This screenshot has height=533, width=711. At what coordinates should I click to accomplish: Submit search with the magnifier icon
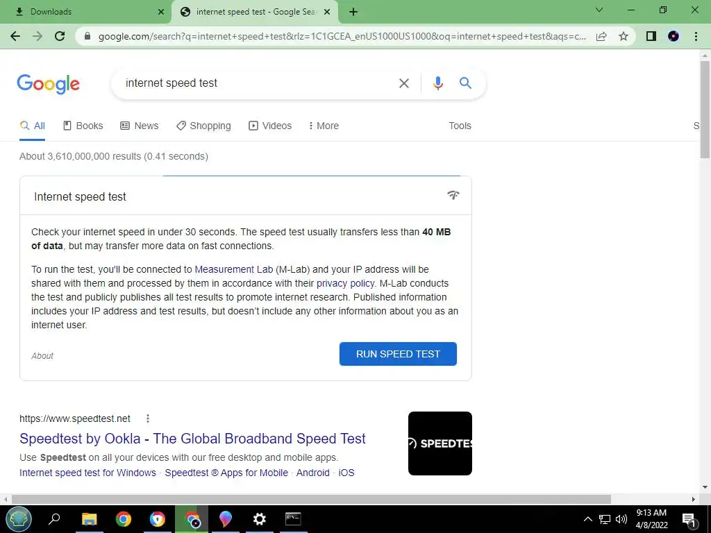[x=465, y=83]
